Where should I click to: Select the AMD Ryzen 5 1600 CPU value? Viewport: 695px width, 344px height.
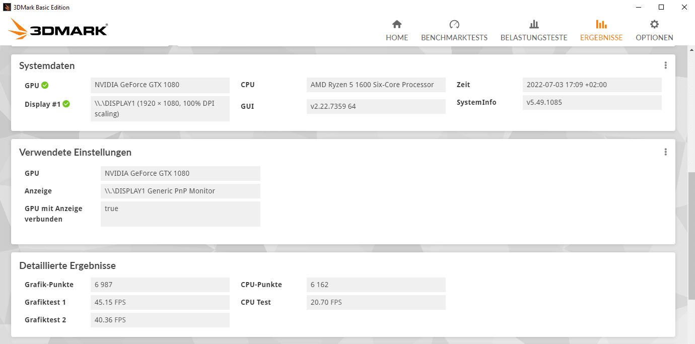pyautogui.click(x=376, y=85)
